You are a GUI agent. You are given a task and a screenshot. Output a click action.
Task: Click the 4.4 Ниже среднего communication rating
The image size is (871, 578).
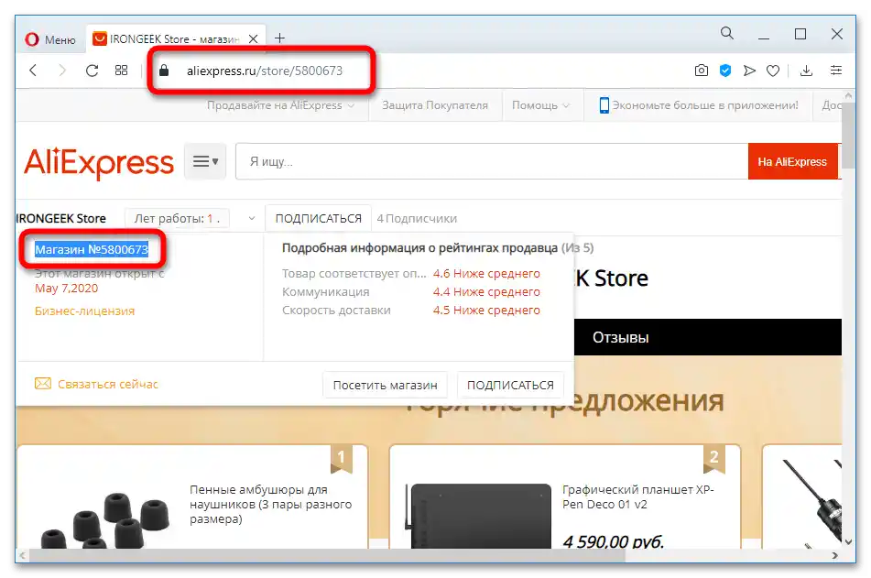(486, 292)
